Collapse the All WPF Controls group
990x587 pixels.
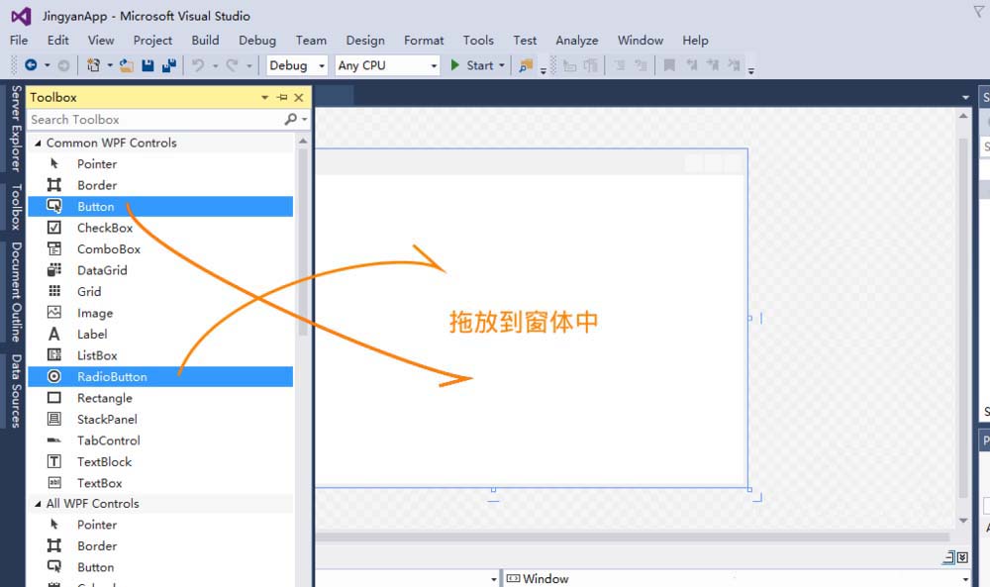(x=38, y=504)
